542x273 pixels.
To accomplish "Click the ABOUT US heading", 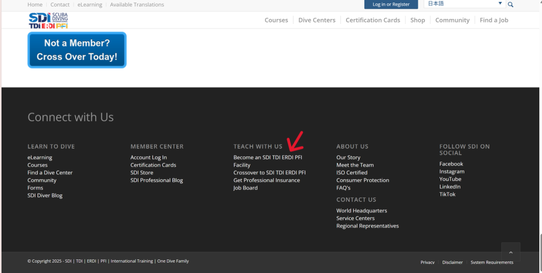I will click(352, 147).
